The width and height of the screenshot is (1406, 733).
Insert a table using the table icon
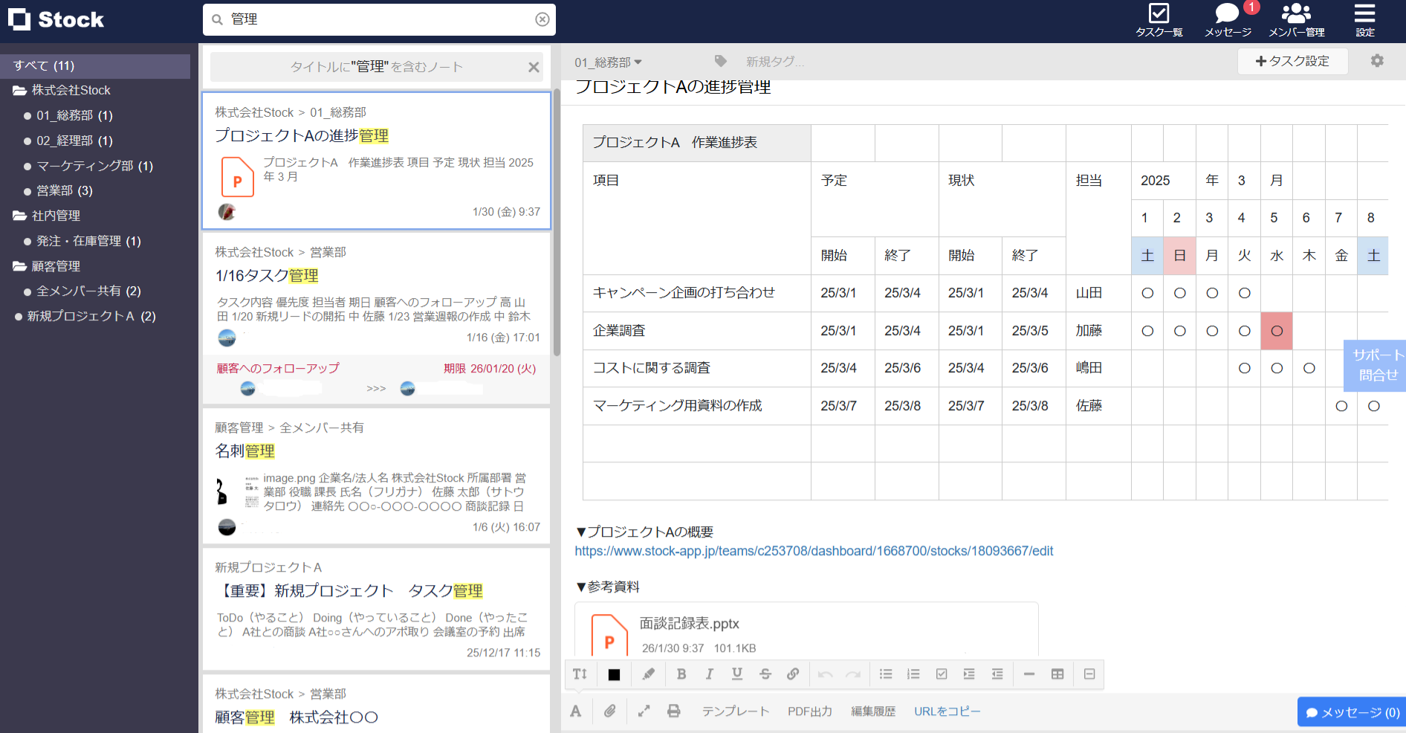coord(1057,674)
